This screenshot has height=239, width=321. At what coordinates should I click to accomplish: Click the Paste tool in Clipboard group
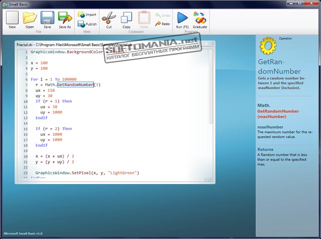pos(144,19)
